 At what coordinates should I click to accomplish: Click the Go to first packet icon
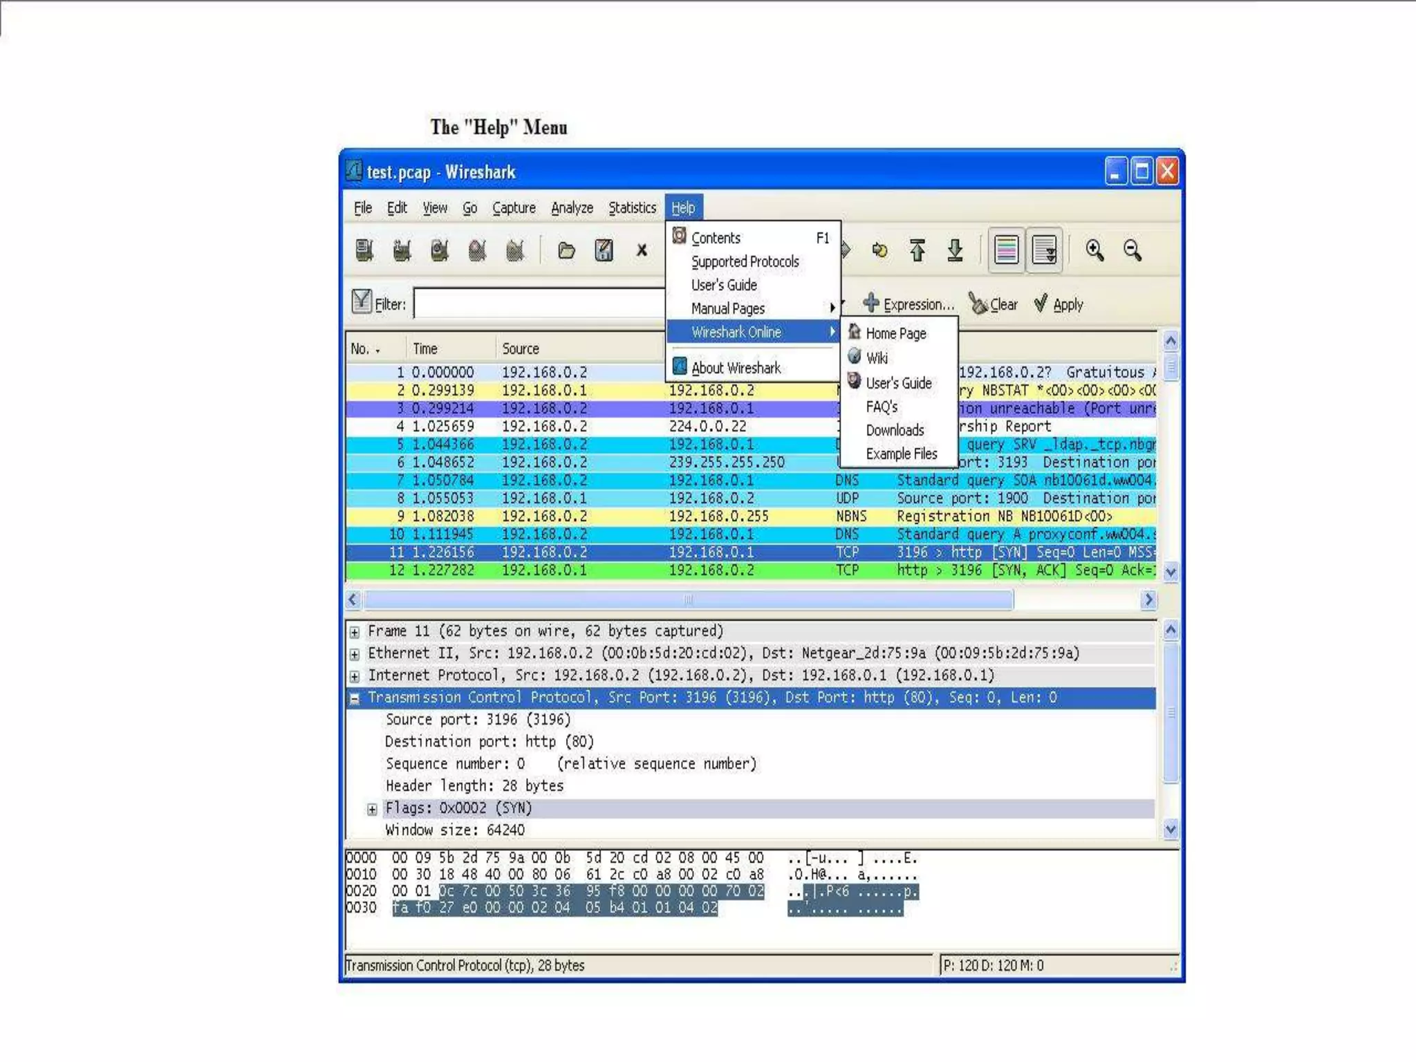click(917, 250)
